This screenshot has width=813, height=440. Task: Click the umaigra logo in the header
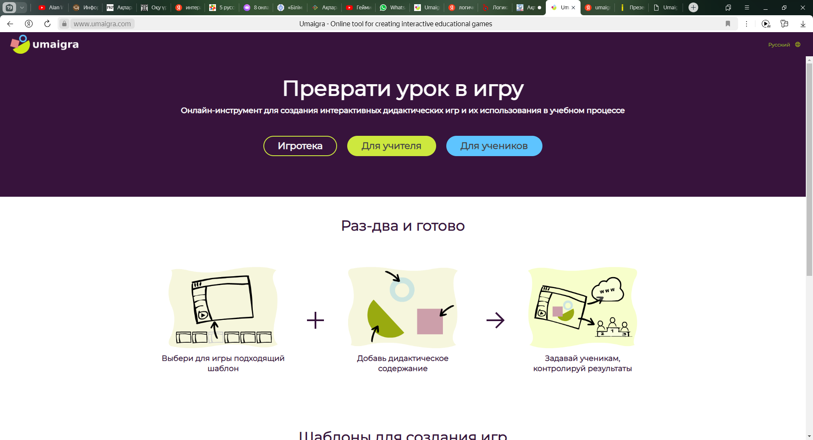pyautogui.click(x=44, y=44)
